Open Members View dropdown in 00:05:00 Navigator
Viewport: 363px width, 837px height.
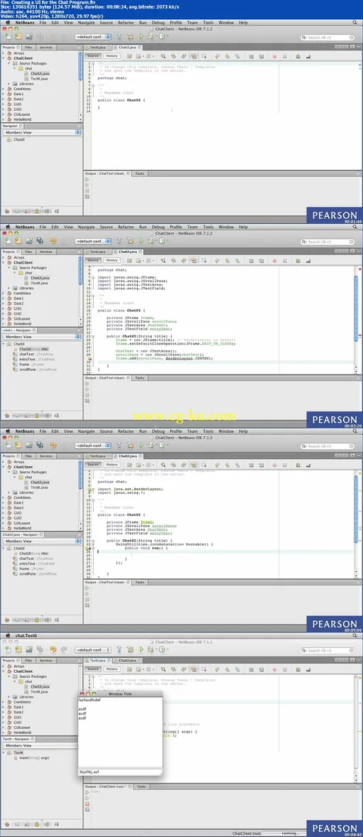(42, 541)
